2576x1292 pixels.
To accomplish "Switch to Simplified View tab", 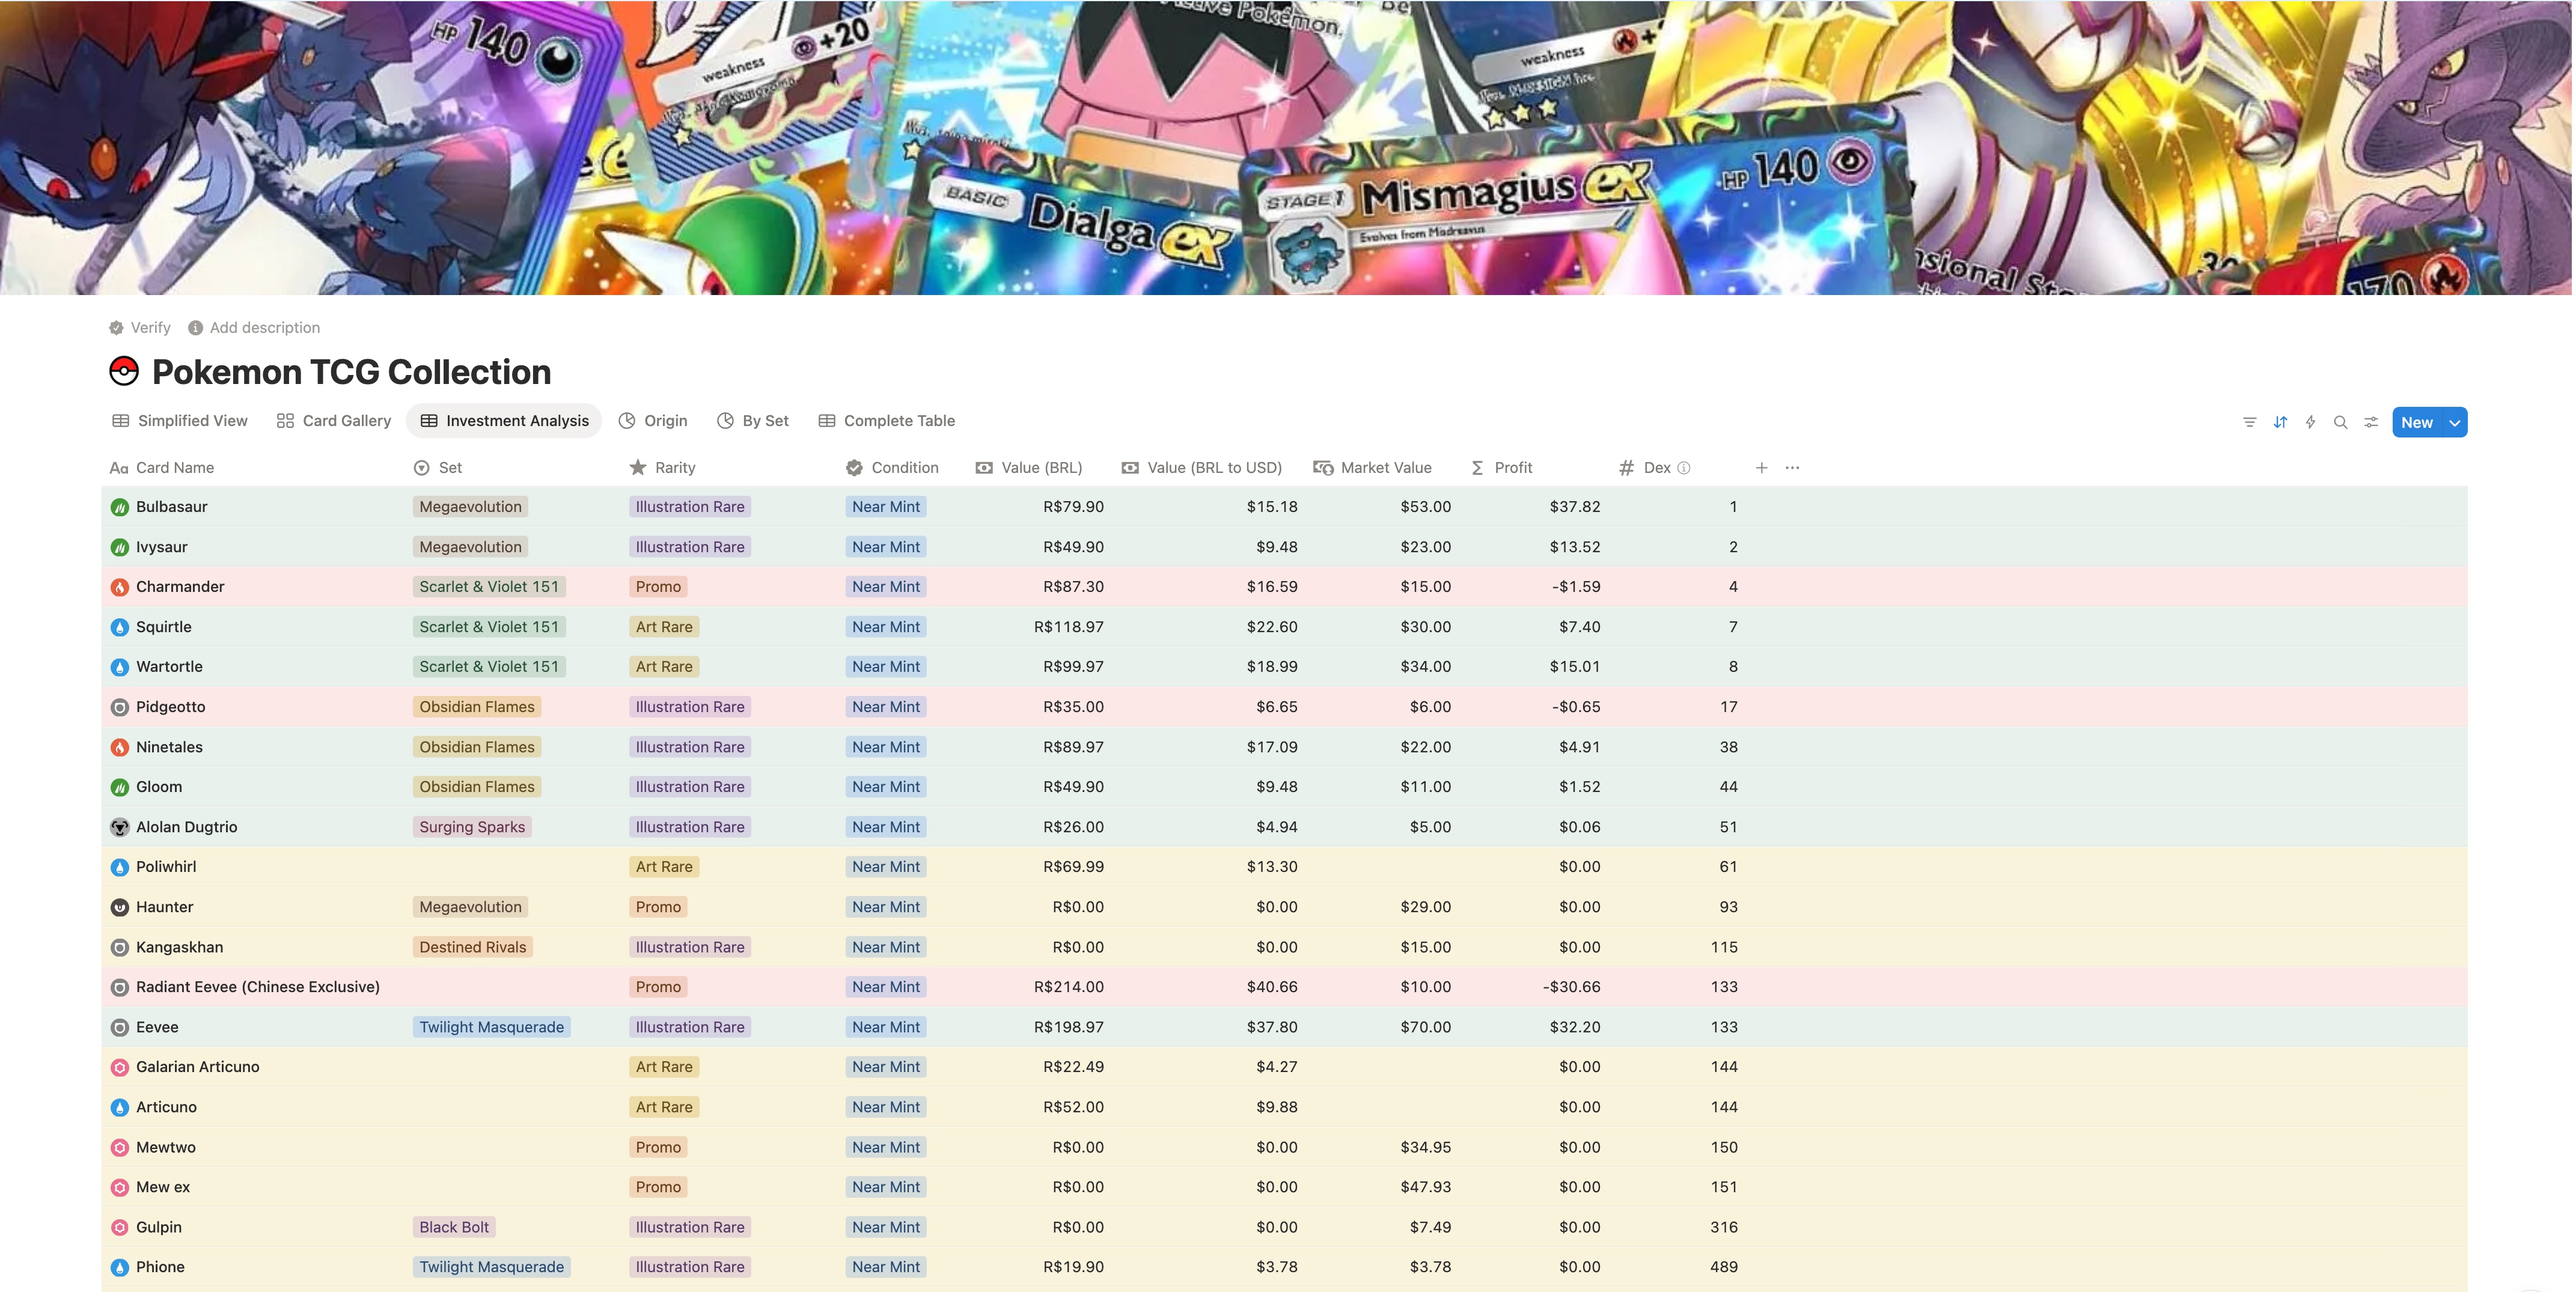I will coord(180,421).
